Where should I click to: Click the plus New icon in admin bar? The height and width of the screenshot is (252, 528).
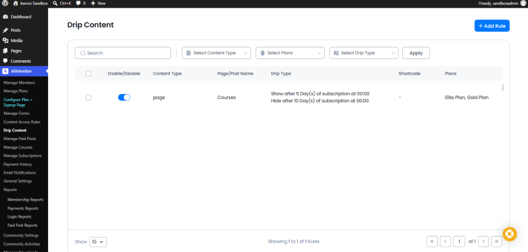93,3
